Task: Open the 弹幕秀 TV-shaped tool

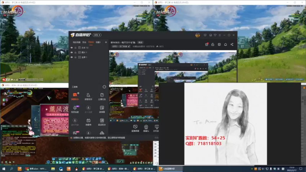Action: click(88, 122)
